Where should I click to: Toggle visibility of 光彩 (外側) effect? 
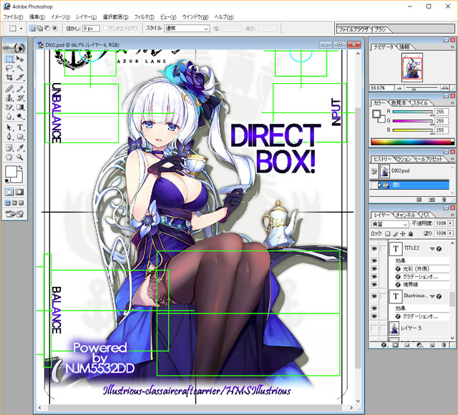[x=374, y=269]
